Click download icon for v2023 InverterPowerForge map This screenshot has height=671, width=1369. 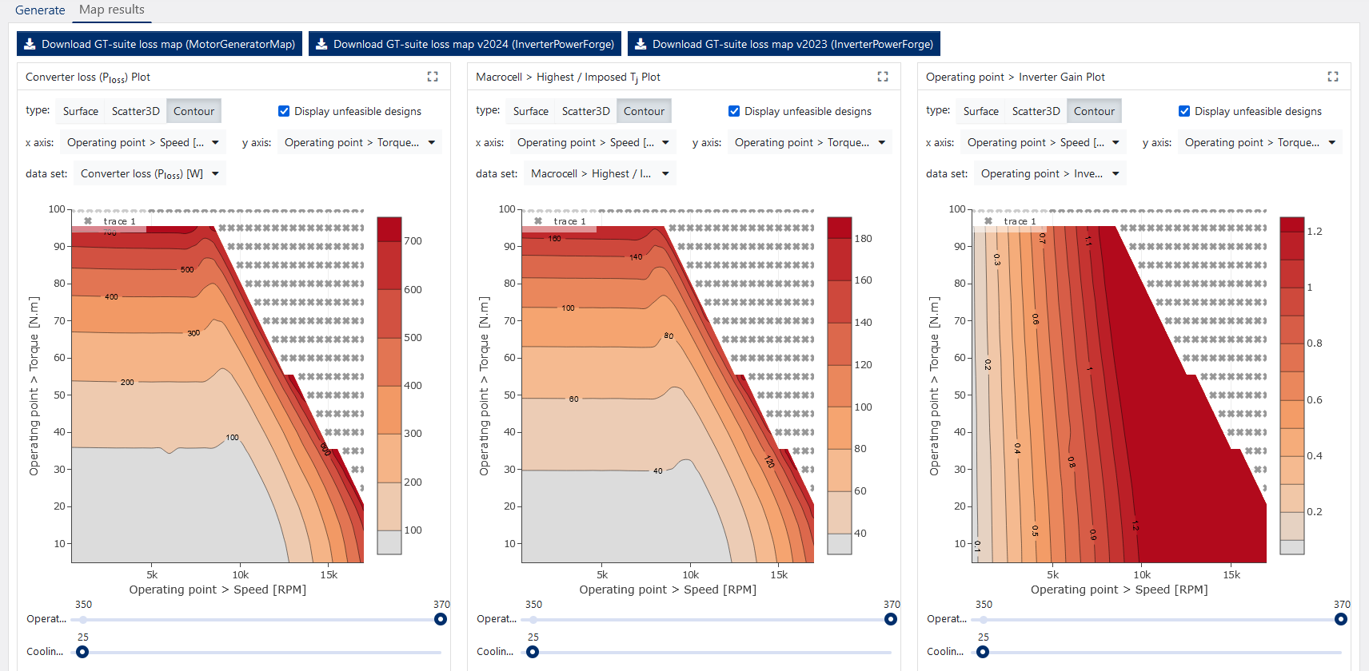[x=641, y=44]
